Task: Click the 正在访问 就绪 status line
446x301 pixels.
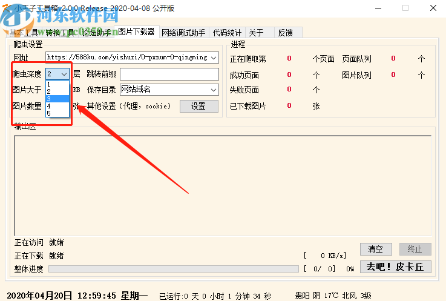Action: (39, 243)
